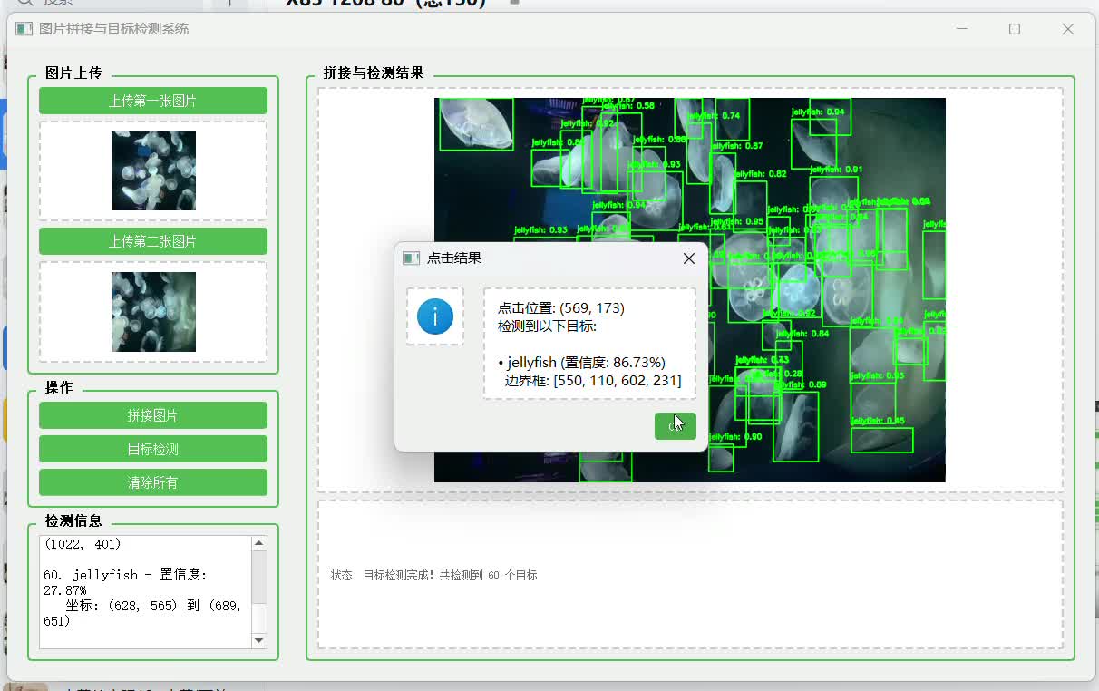Reset everything with the 清除所有 button

click(x=153, y=482)
